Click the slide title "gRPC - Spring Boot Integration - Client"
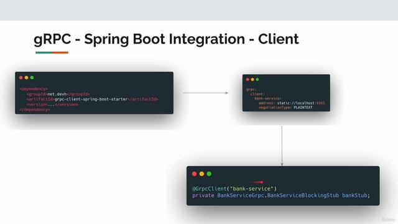 pos(166,39)
